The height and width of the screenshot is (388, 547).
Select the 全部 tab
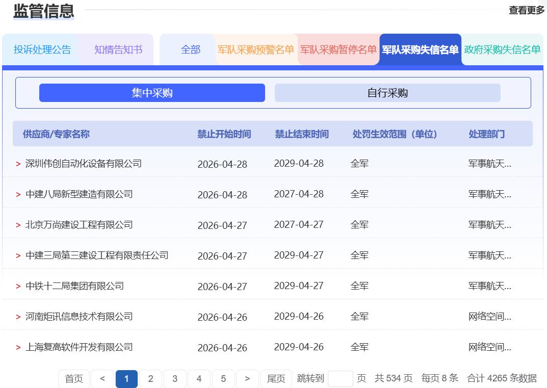tap(191, 49)
